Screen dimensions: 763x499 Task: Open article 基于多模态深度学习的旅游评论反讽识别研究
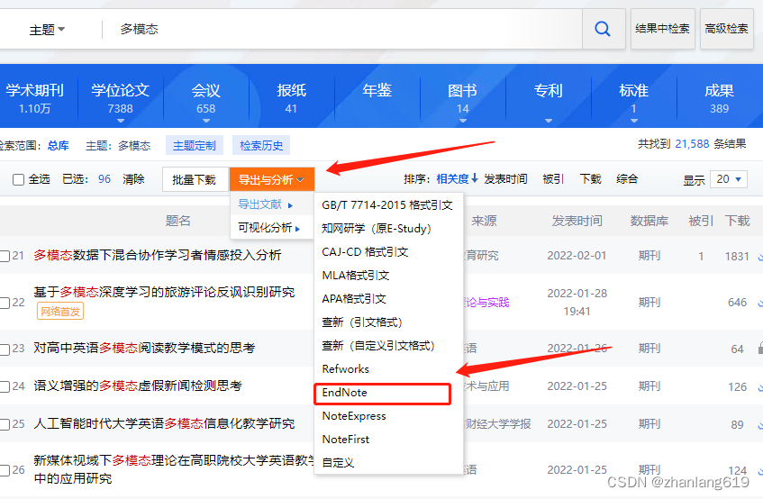click(164, 293)
